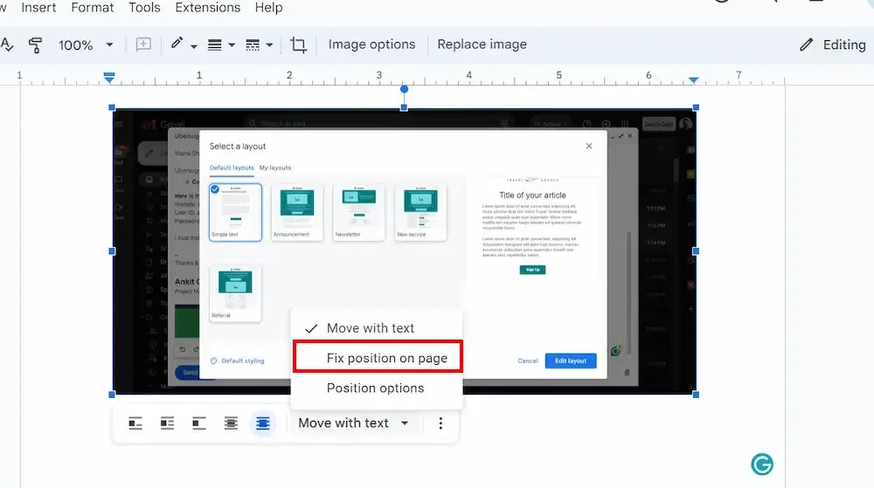Click the right-middle image resize handle
The width and height of the screenshot is (874, 488).
pos(696,251)
